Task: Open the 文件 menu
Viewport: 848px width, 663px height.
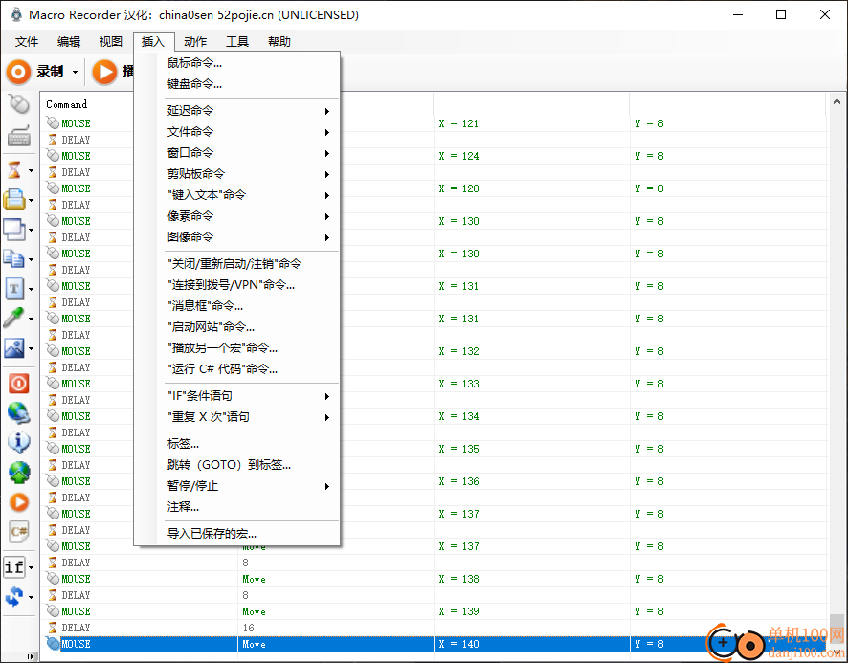Action: 27,42
